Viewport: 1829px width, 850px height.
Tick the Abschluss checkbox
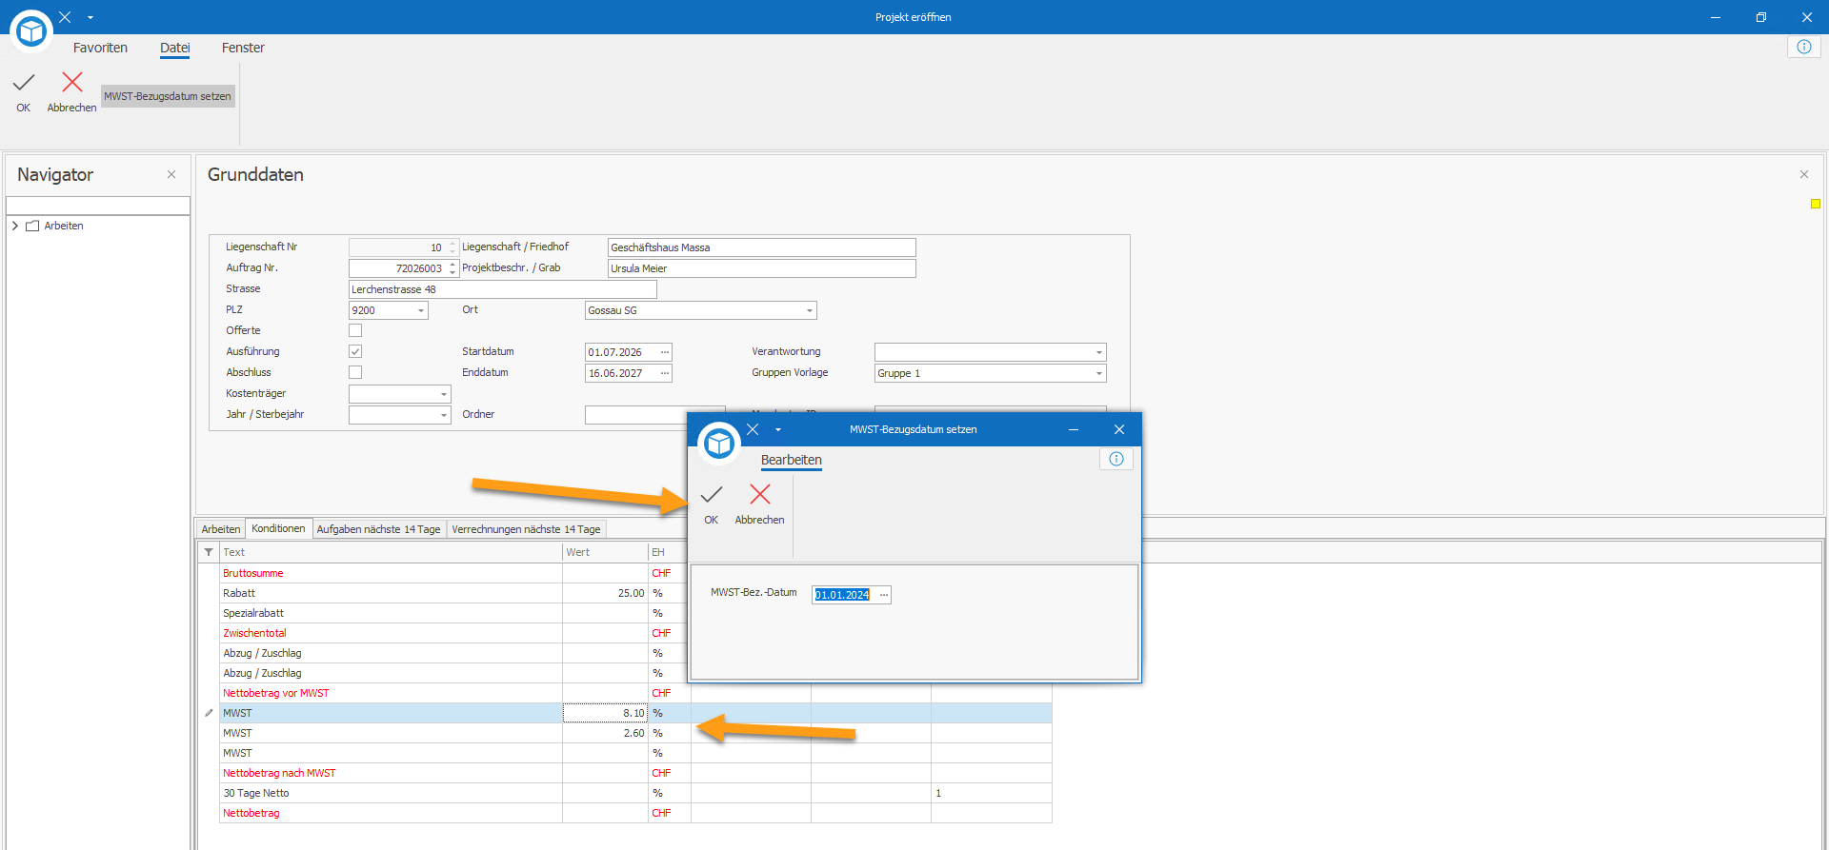pos(355,372)
